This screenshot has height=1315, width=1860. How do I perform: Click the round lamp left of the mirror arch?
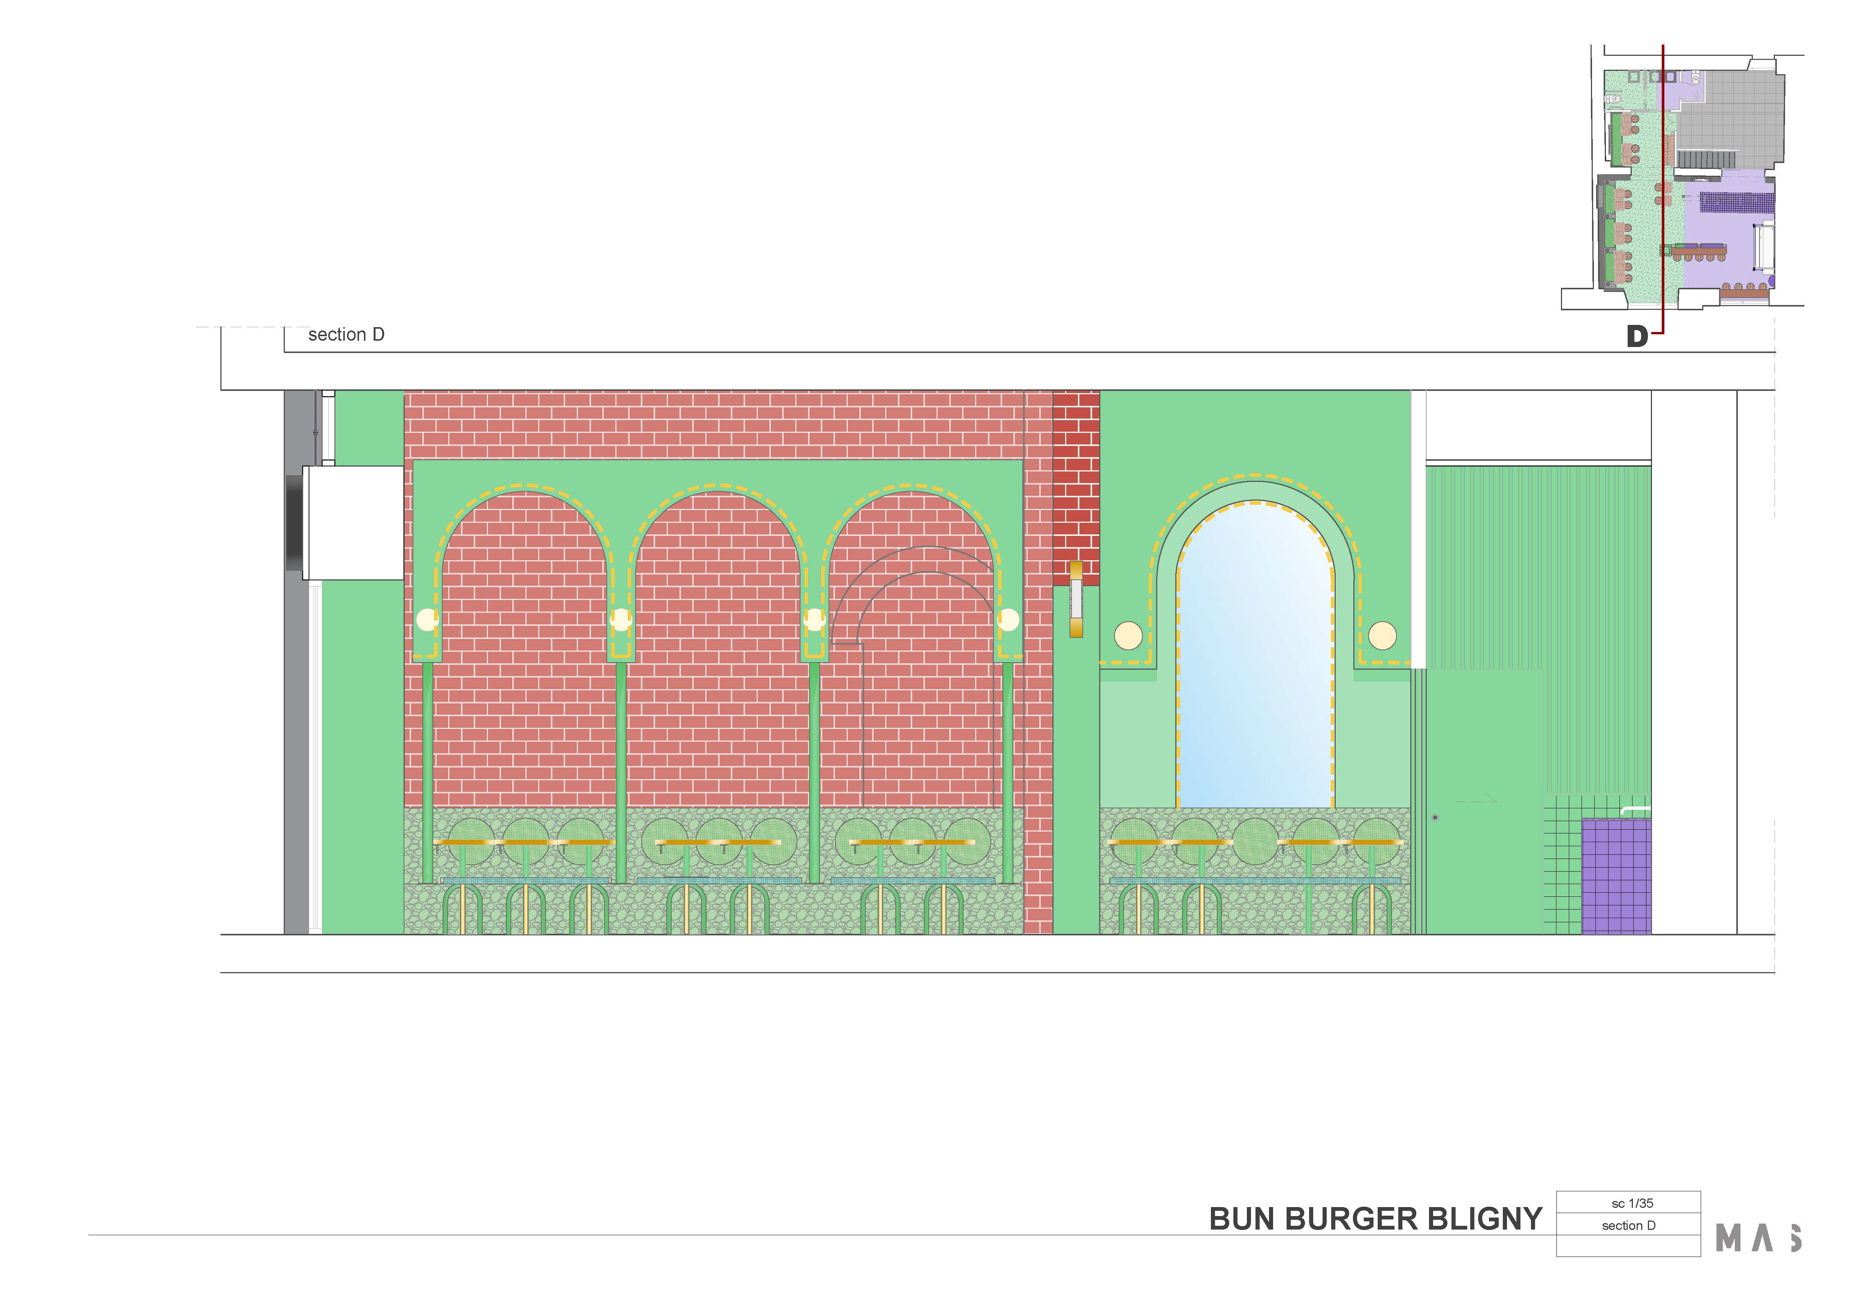pyautogui.click(x=1128, y=636)
